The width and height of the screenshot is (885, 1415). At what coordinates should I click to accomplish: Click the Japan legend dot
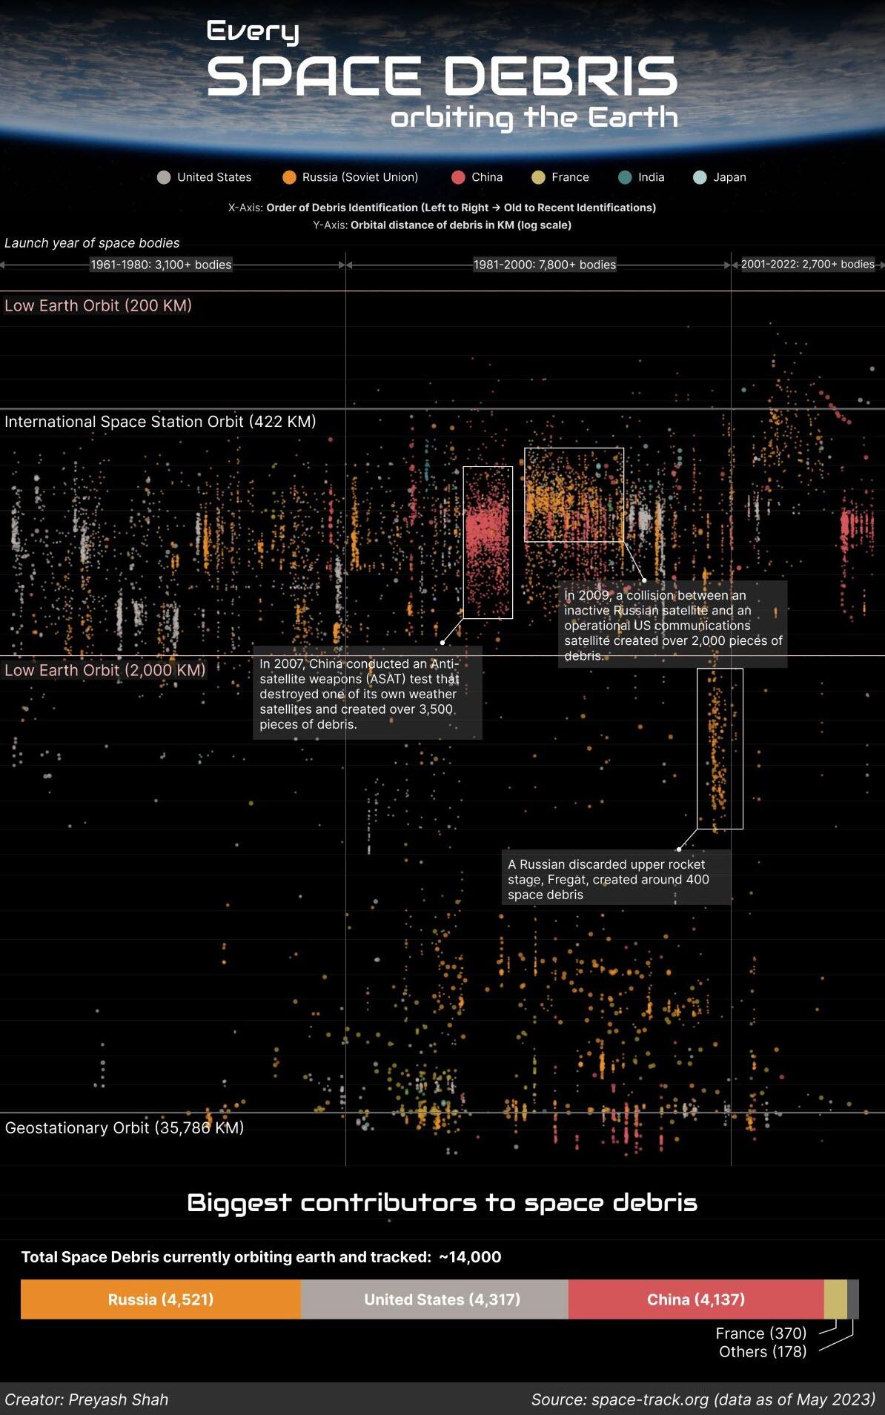pyautogui.click(x=700, y=177)
